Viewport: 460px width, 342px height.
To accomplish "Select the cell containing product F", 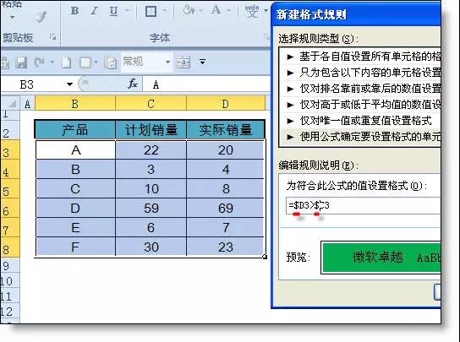I will tap(76, 247).
